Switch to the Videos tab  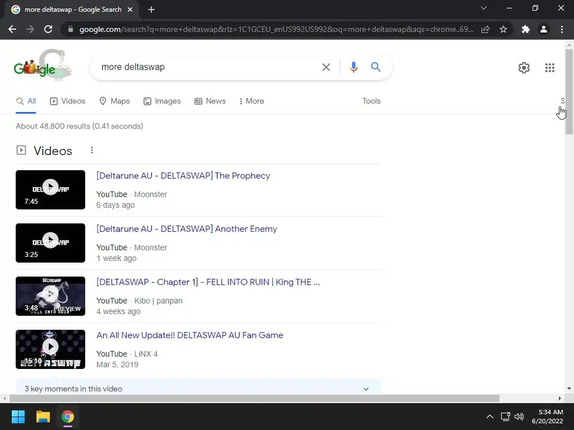(x=67, y=101)
